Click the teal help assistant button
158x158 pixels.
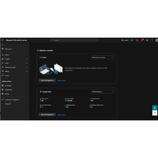pyautogui.click(x=155, y=108)
